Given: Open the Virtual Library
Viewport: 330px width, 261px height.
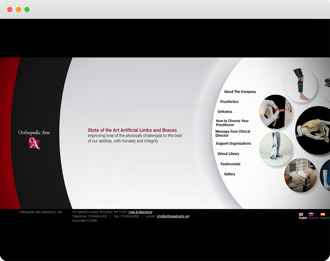Looking at the screenshot, I should pyautogui.click(x=228, y=154).
